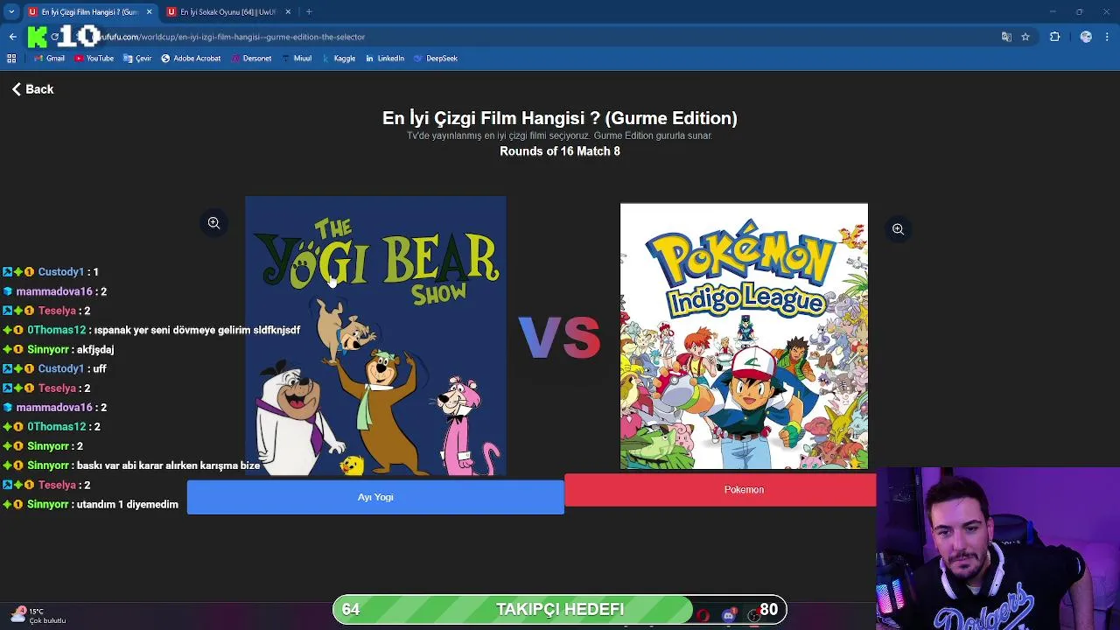
Task: Close the En İyi Çizgi Film tab
Action: click(149, 12)
